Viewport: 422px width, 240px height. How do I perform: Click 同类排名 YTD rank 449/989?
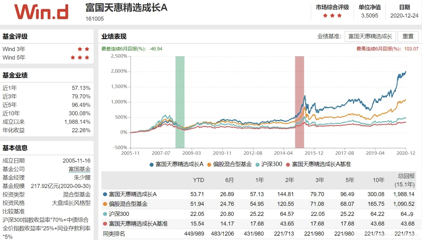pyautogui.click(x=194, y=234)
